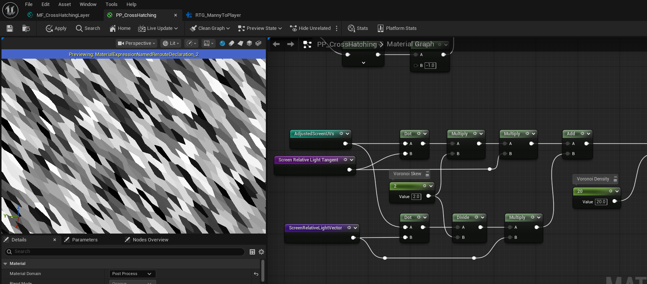Select the cube preview mesh icon
This screenshot has height=284, width=647.
coord(249,43)
